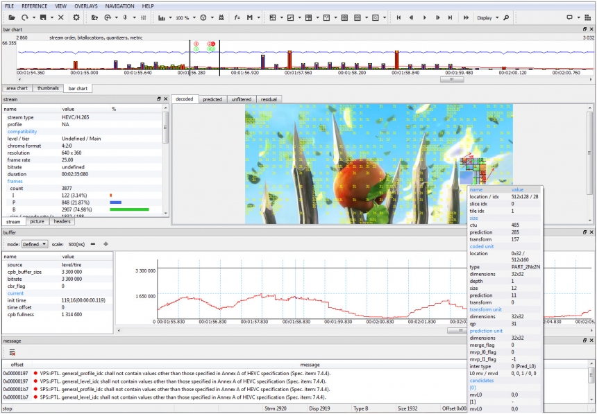Click the layout grid icon at toolbar end

pyautogui.click(x=588, y=17)
